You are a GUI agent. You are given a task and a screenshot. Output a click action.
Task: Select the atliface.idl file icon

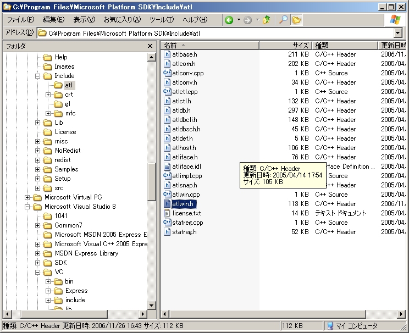[167, 166]
